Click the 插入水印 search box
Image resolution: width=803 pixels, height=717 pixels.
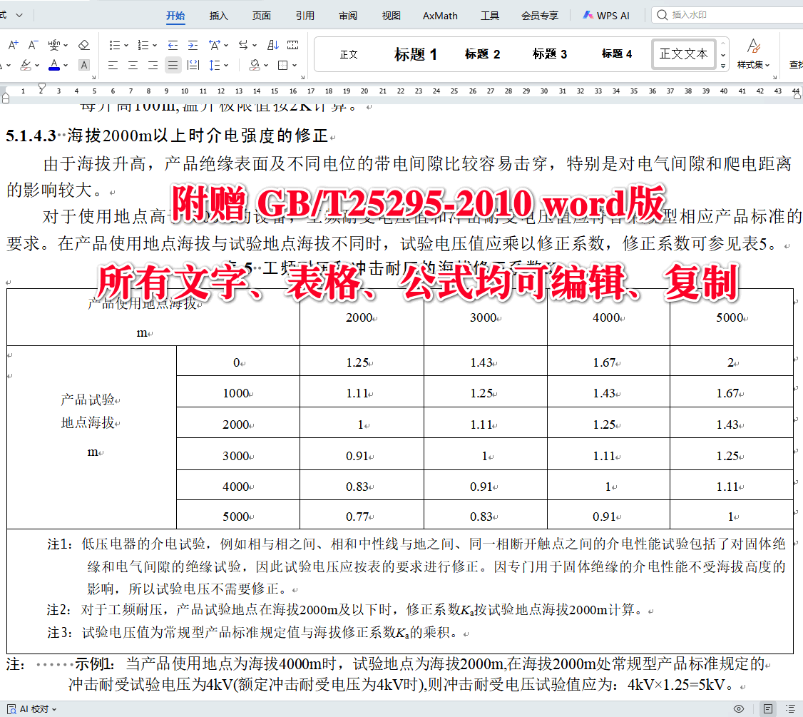coord(713,15)
